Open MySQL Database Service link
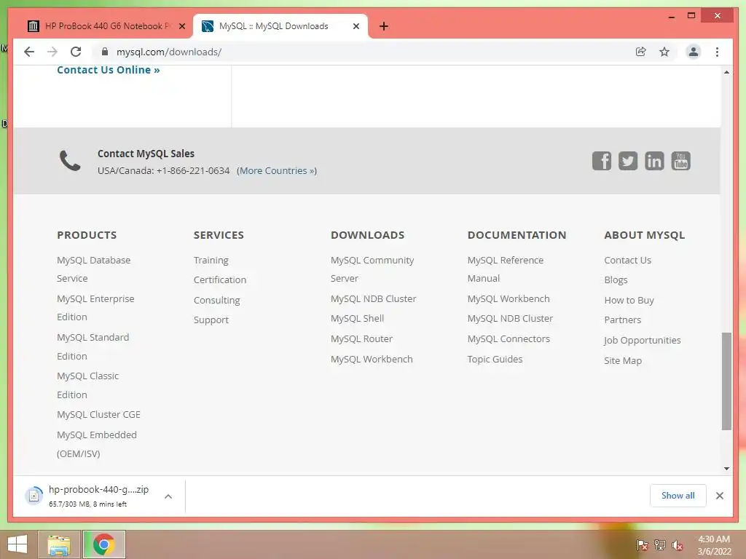The image size is (746, 559). (93, 269)
